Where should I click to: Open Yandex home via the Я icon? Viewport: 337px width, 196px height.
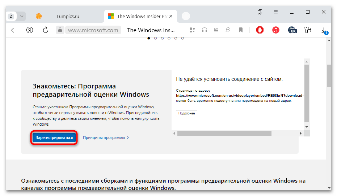[x=30, y=30]
